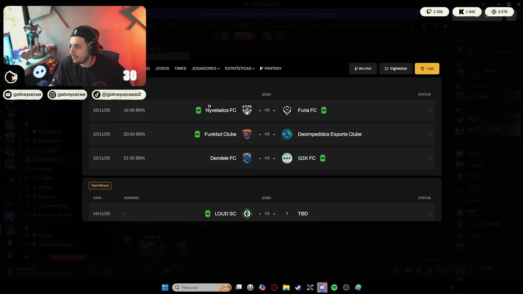Click the green card icon beside LOUD SC
Viewport: 523px width, 294px height.
point(208,214)
